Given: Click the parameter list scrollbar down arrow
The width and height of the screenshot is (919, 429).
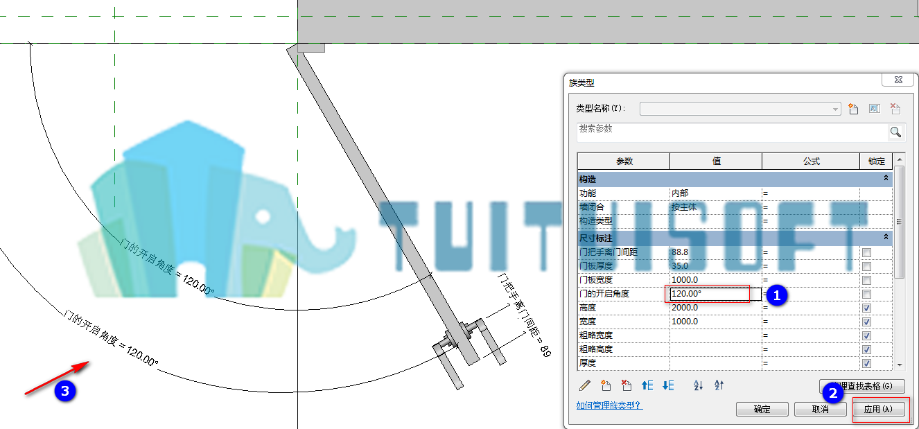Looking at the screenshot, I should [x=900, y=365].
